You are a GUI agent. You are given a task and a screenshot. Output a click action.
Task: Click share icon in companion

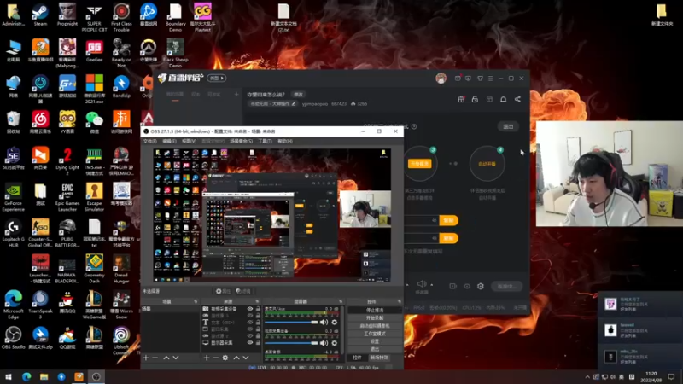517,99
